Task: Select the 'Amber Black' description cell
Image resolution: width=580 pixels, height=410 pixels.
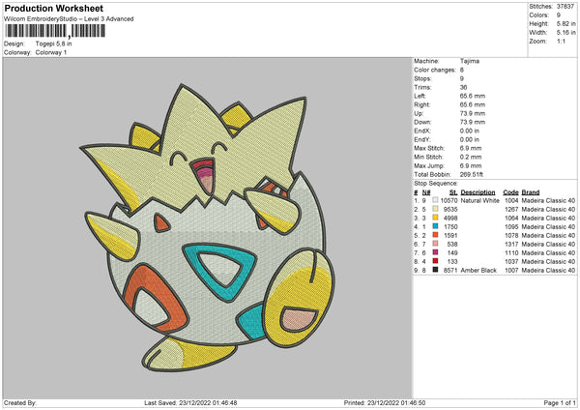Action: (x=478, y=271)
